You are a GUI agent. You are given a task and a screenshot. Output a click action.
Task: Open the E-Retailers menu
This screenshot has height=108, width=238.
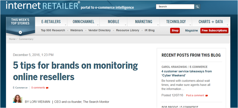tap(51, 22)
